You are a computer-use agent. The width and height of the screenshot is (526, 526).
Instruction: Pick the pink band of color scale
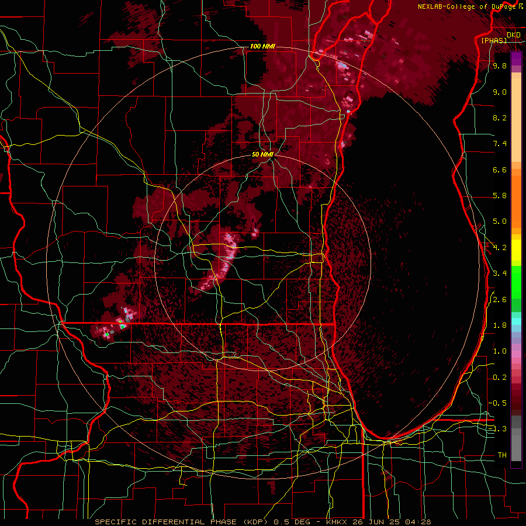point(516,354)
